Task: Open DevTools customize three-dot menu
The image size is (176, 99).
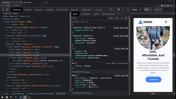Action: click(123, 10)
